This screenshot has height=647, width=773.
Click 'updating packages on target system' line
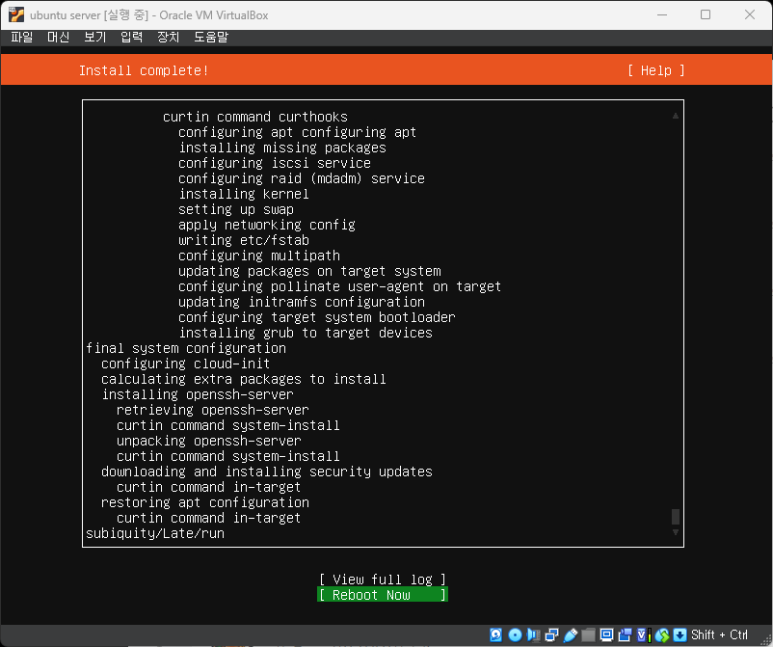(309, 271)
